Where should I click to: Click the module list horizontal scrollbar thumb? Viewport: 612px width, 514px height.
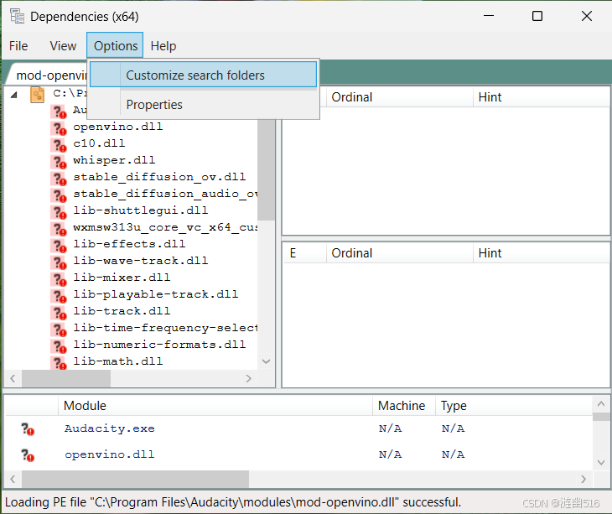(x=135, y=479)
